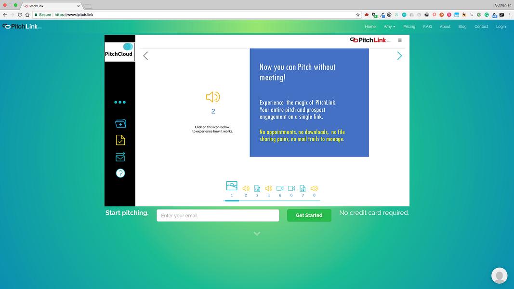Click the blue pitch slide image
This screenshot has width=514, height=289.
click(x=309, y=103)
